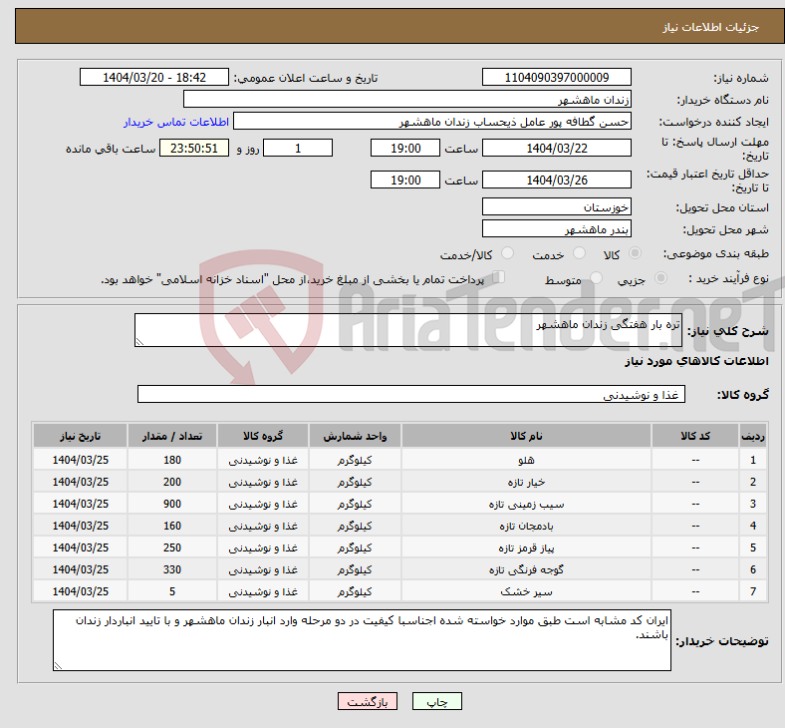Select the جزیی purchase type radio

pyautogui.click(x=660, y=277)
